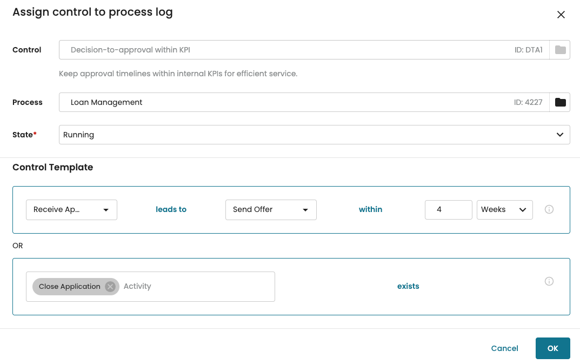Screen dimensions: 580x364
Task: Open the Process folder browser icon
Action: click(560, 102)
